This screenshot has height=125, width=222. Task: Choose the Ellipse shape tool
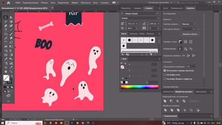(x=6, y=34)
